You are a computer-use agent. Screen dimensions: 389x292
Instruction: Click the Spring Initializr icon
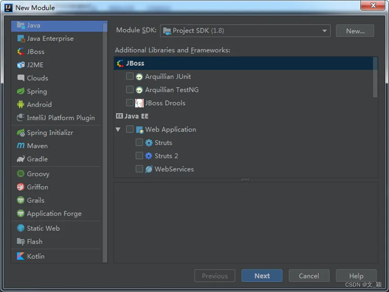click(21, 133)
